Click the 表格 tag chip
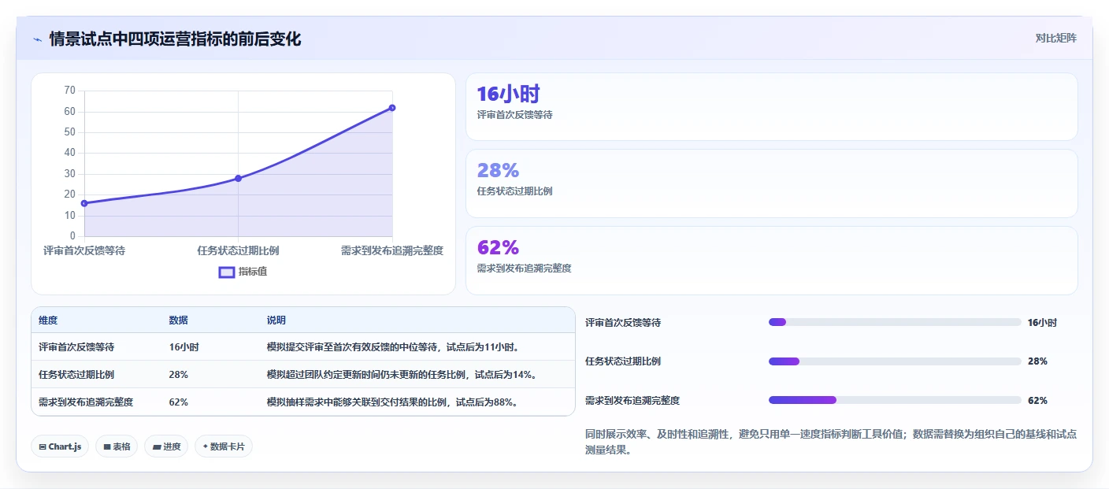The image size is (1109, 489). [117, 446]
